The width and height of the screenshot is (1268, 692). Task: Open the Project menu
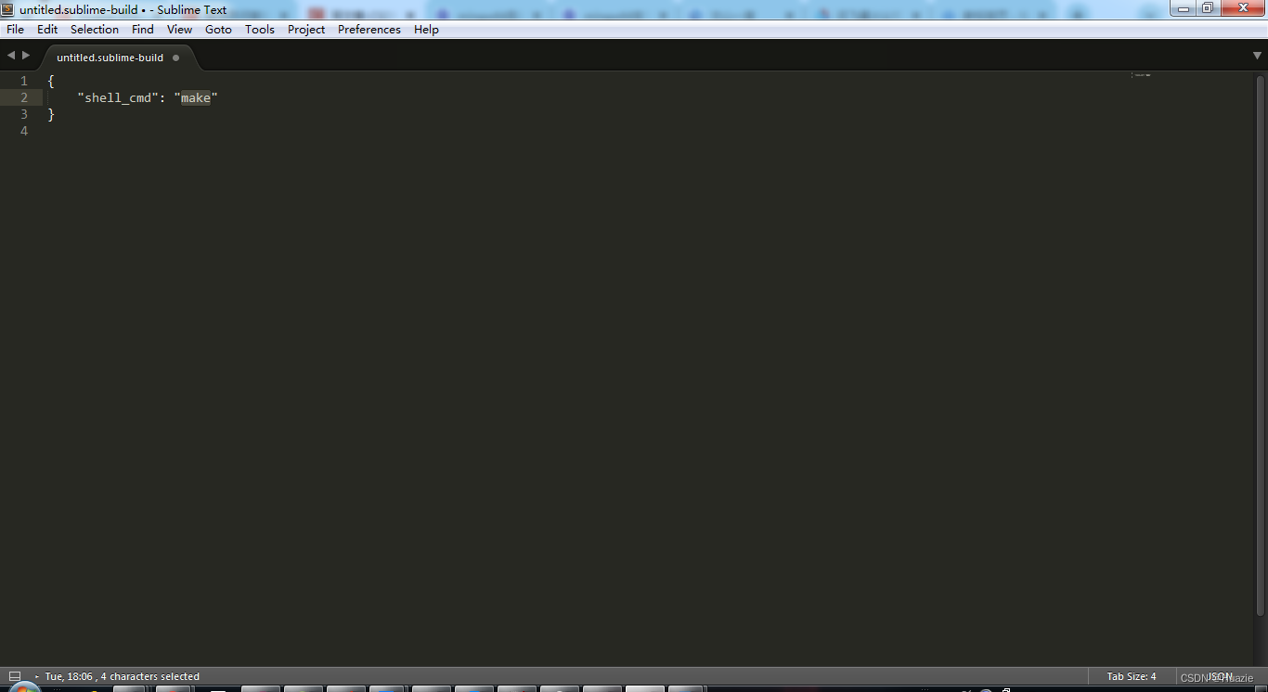[x=306, y=30]
